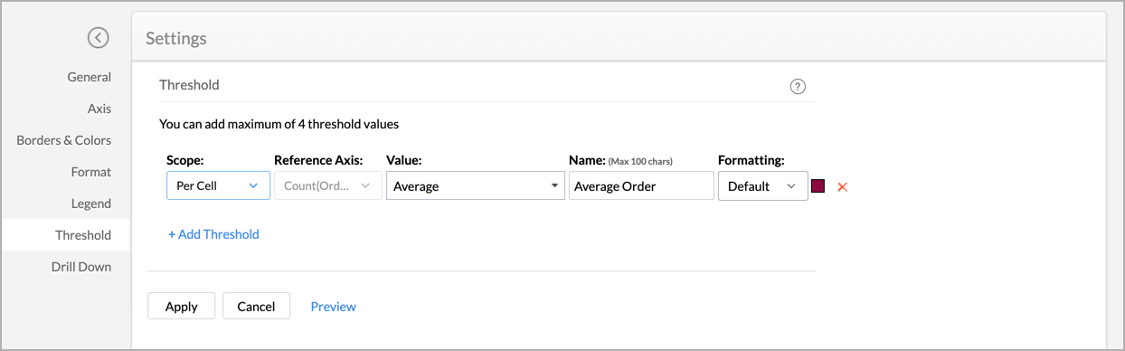The image size is (1125, 351).
Task: Edit the Average Order name field
Action: 641,185
